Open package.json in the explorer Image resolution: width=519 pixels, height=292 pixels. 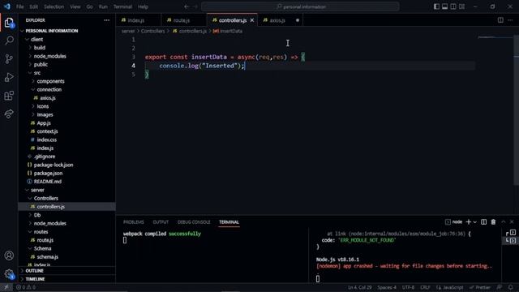(x=48, y=173)
